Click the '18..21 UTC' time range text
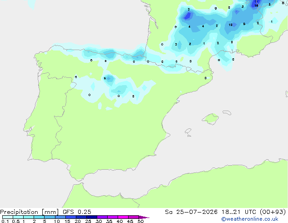 coord(238,212)
